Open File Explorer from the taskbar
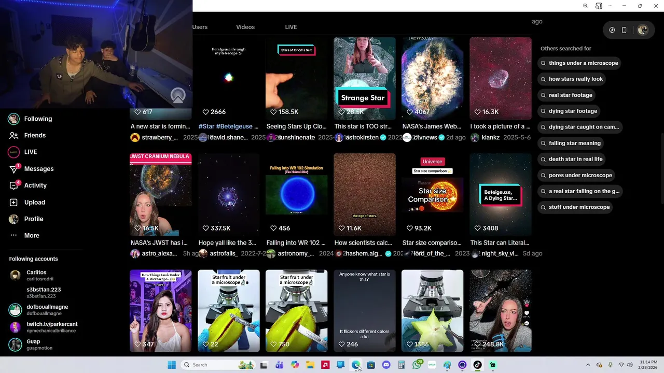The height and width of the screenshot is (373, 664). pyautogui.click(x=310, y=365)
